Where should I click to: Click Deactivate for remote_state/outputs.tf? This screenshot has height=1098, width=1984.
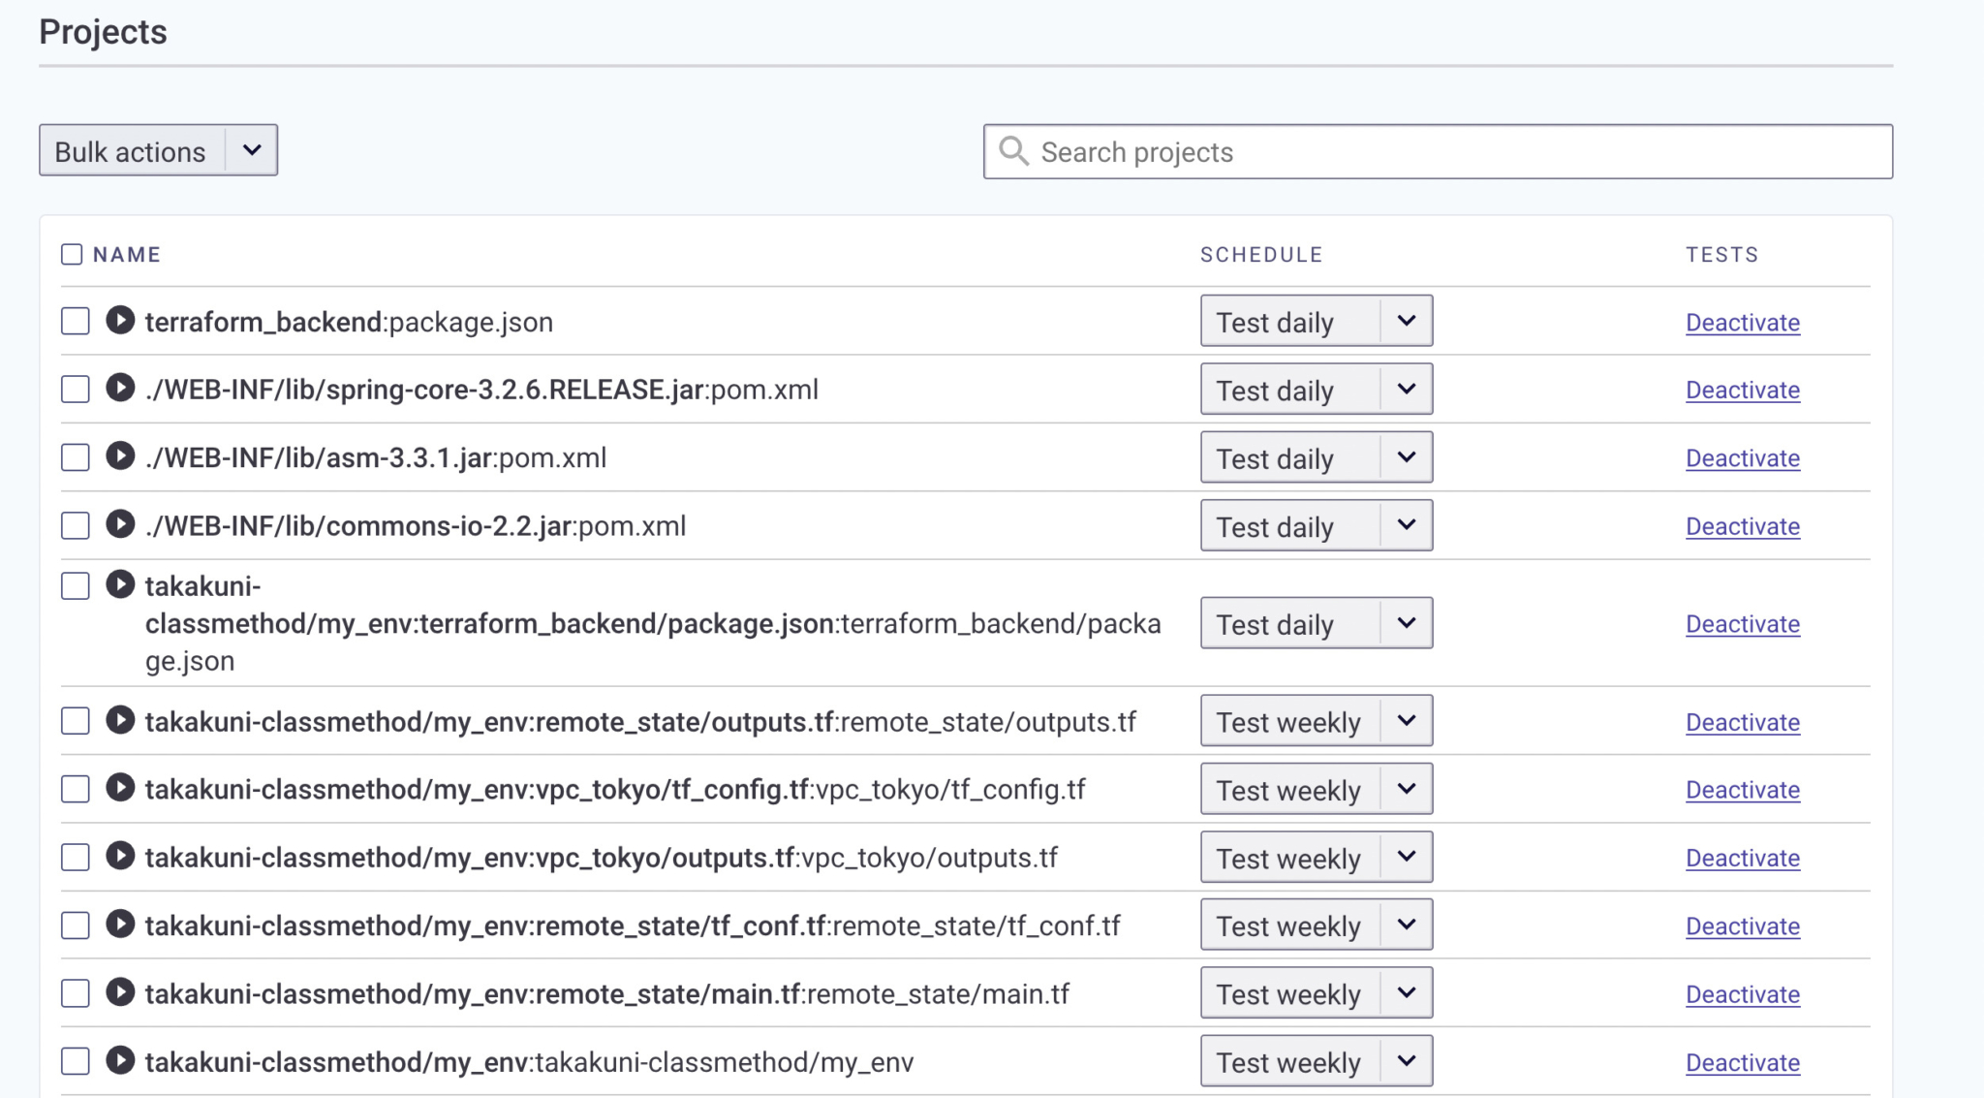(x=1742, y=722)
